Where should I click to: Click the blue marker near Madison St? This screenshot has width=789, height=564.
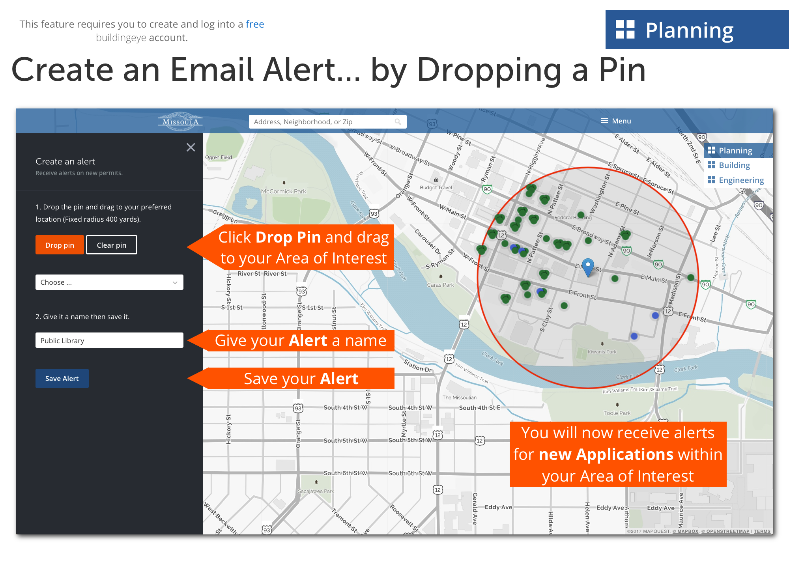click(655, 316)
